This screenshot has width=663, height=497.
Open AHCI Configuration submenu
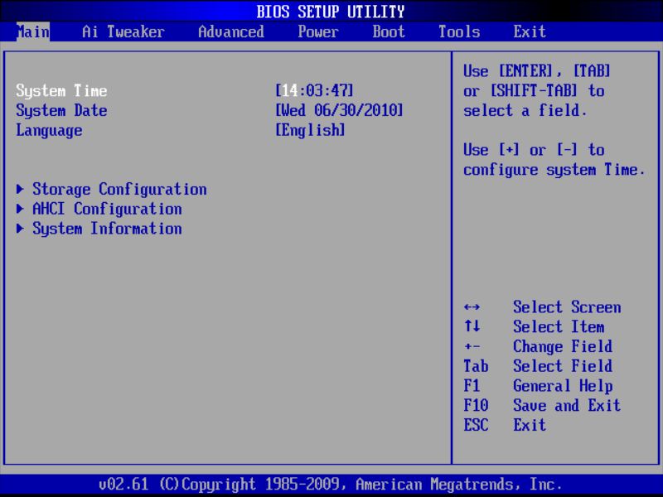click(108, 209)
